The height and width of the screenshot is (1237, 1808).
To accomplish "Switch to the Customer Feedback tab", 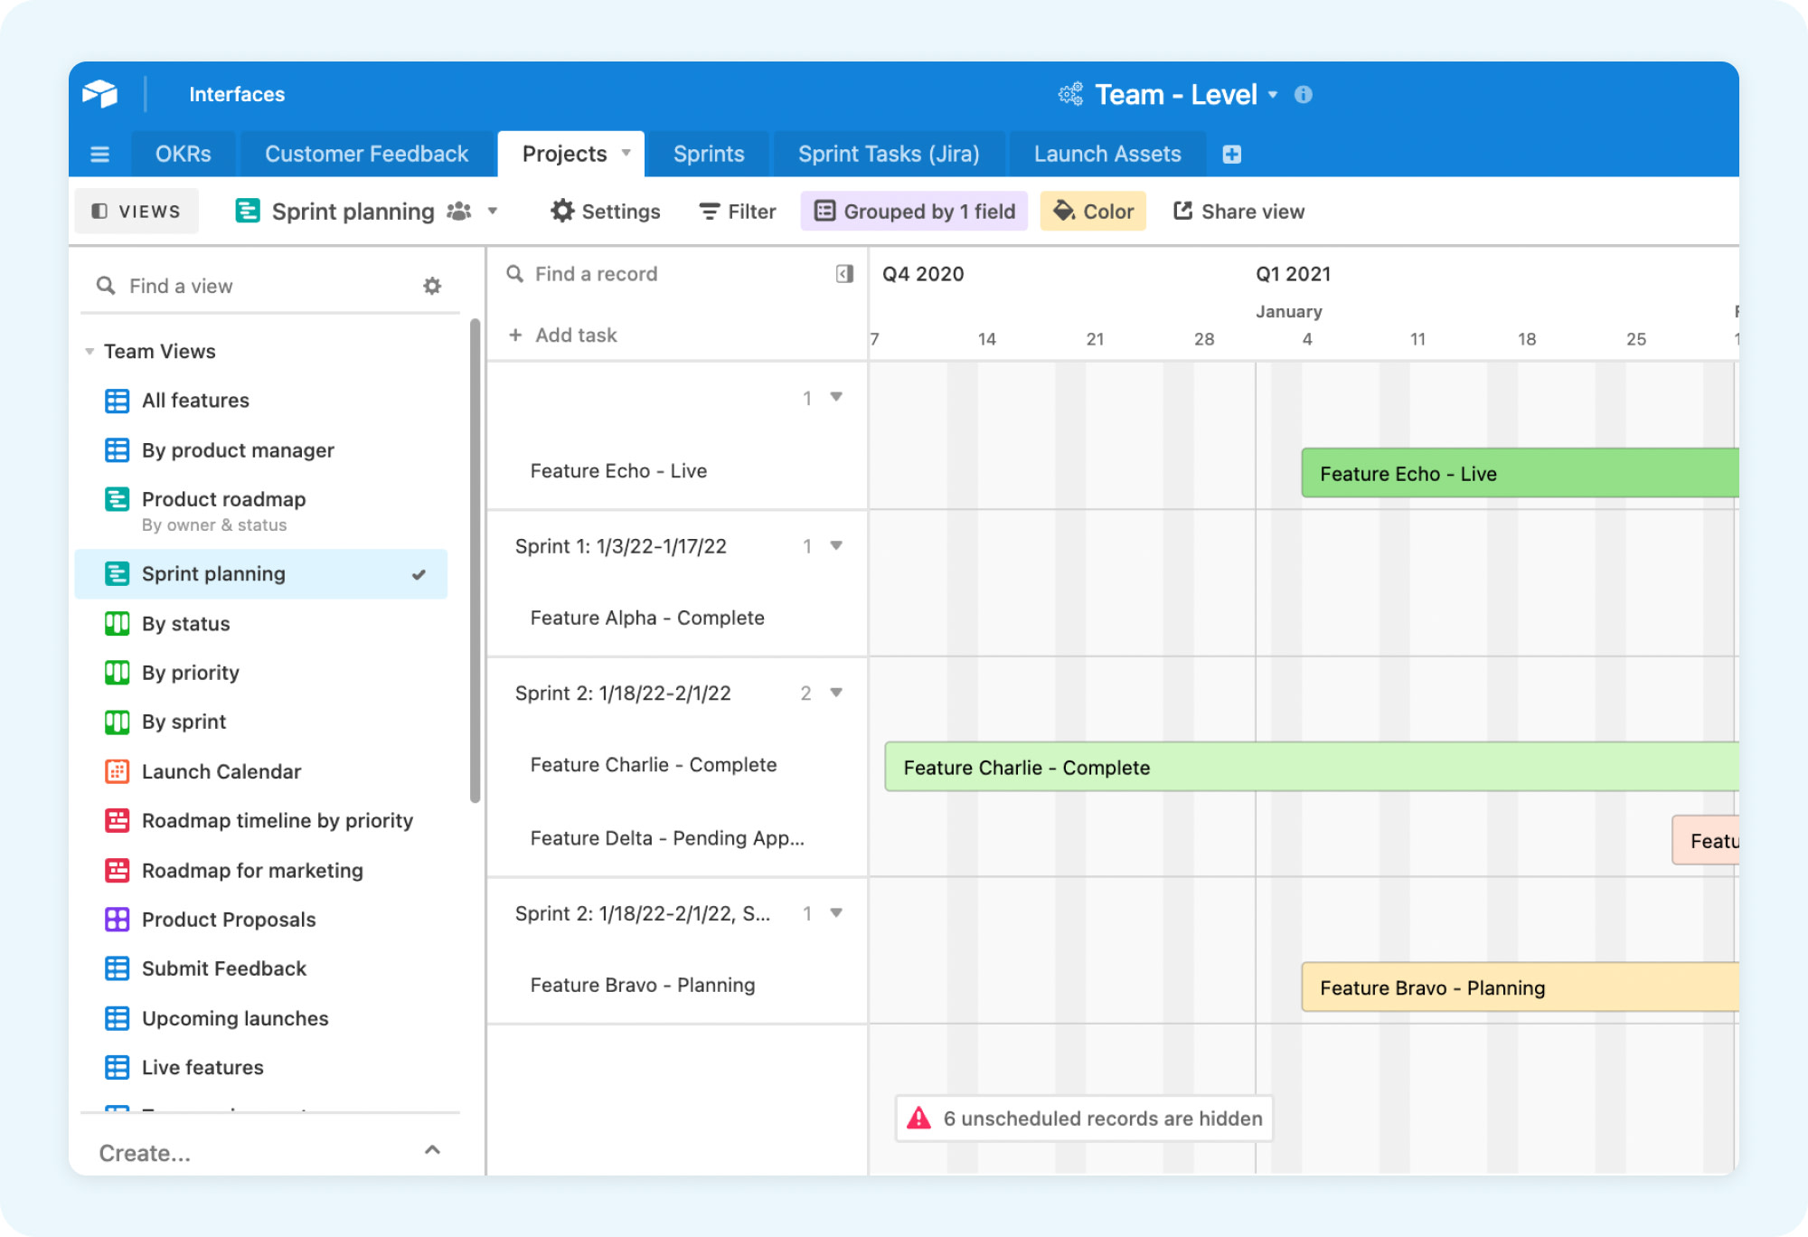I will [x=365, y=154].
